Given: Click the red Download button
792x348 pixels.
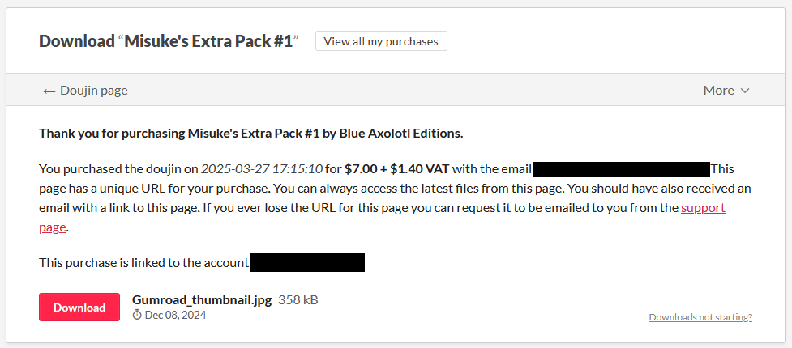Looking at the screenshot, I should (x=79, y=308).
